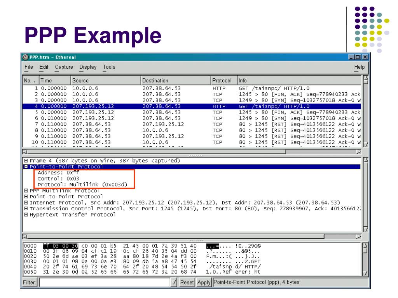Select the Address: 0xff field
This screenshot has width=398, height=298.
pyautogui.click(x=58, y=173)
